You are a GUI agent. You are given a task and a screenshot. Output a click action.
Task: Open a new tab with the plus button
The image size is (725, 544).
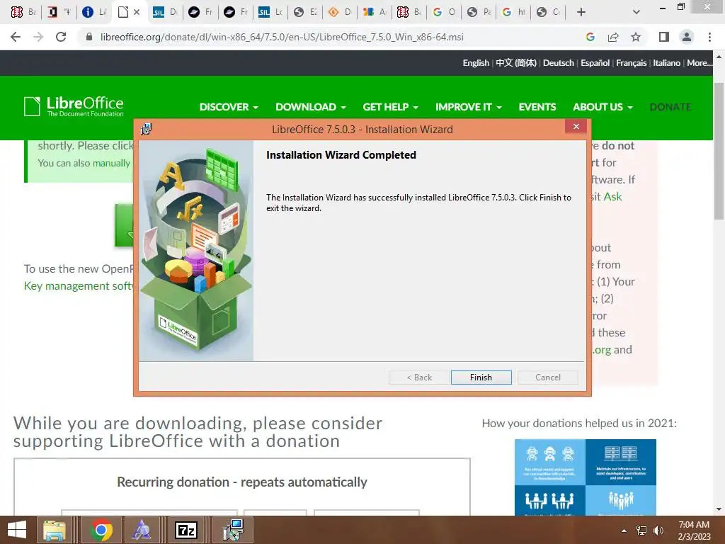point(581,12)
